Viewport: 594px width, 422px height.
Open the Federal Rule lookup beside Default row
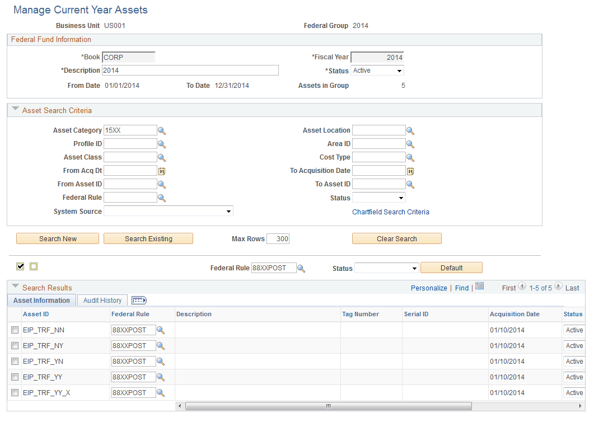click(301, 268)
